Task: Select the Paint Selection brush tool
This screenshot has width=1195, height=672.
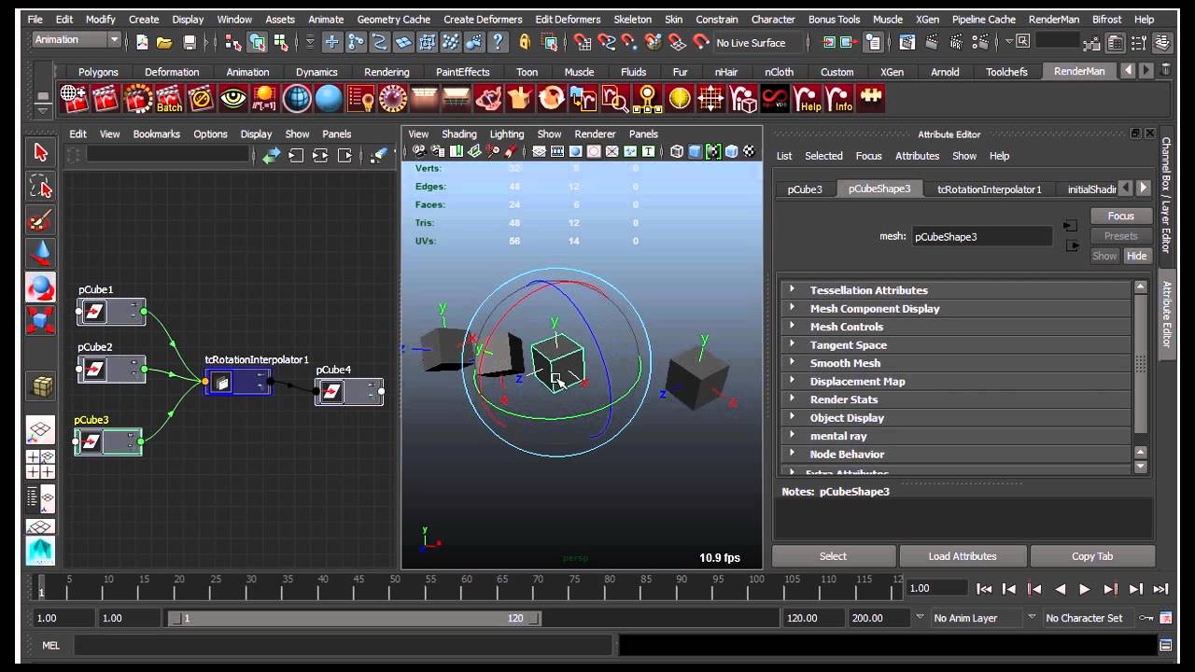Action: [40, 220]
